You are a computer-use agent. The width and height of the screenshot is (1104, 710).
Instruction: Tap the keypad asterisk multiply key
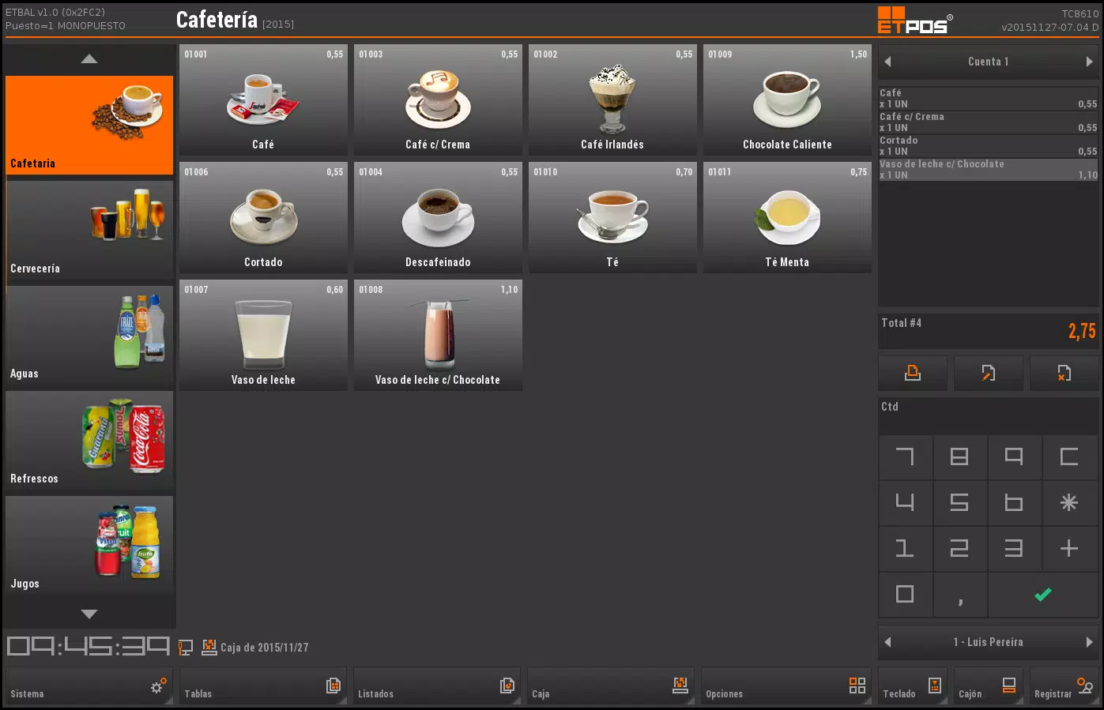(x=1069, y=502)
